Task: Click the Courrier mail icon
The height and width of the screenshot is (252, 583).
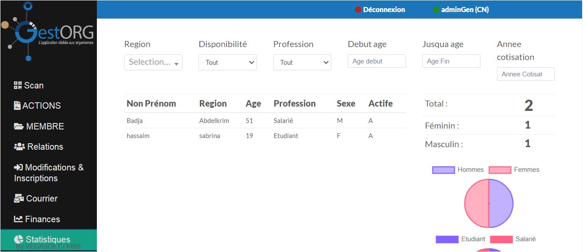Action: click(19, 198)
